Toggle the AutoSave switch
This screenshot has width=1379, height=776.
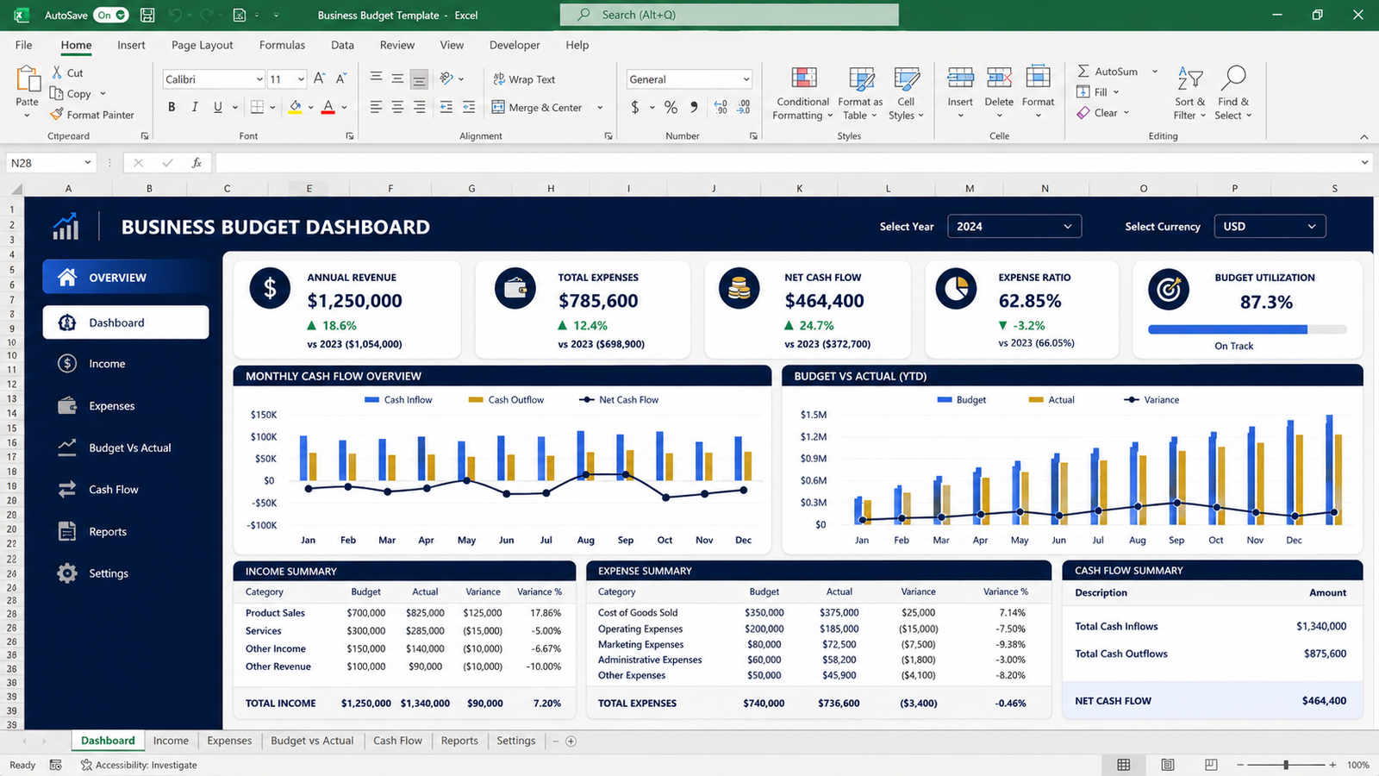point(111,15)
